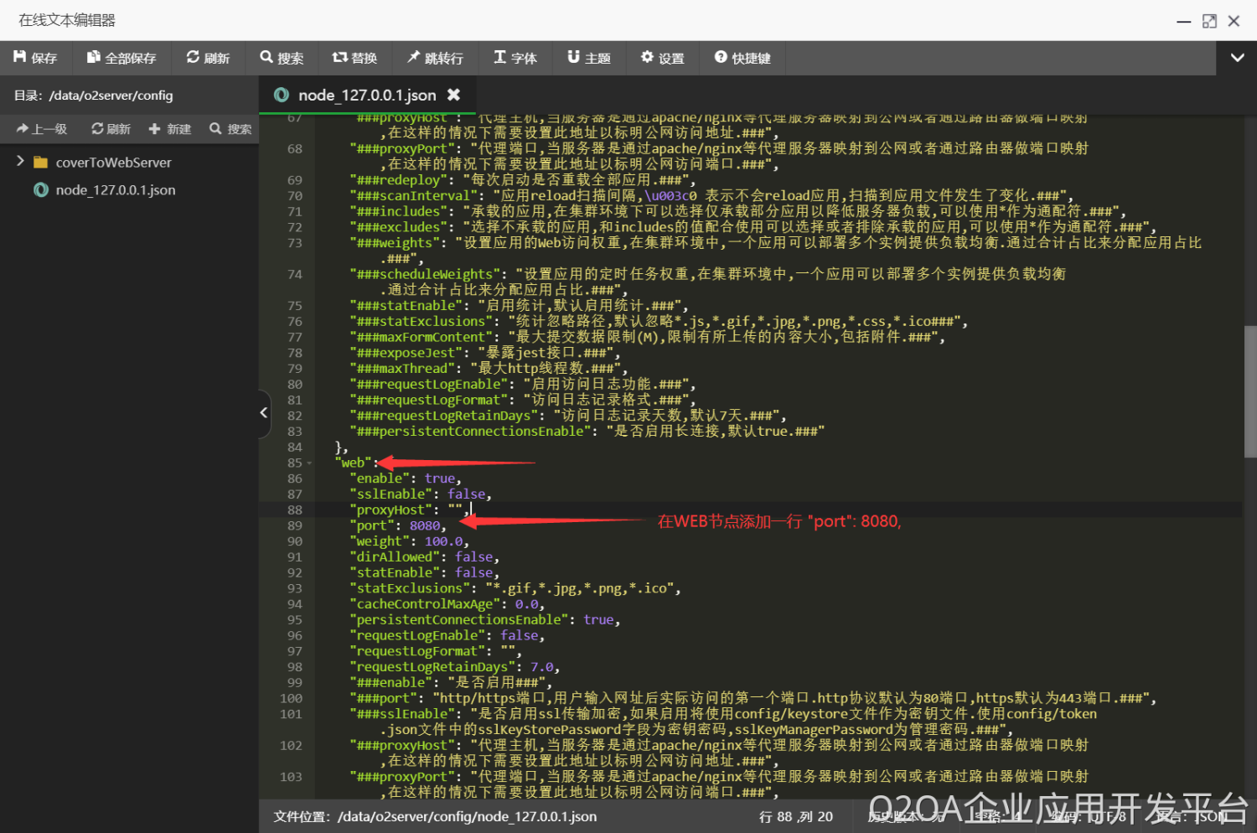
Task: Open node_127.0.0.1.json in the file tree
Action: click(x=115, y=190)
